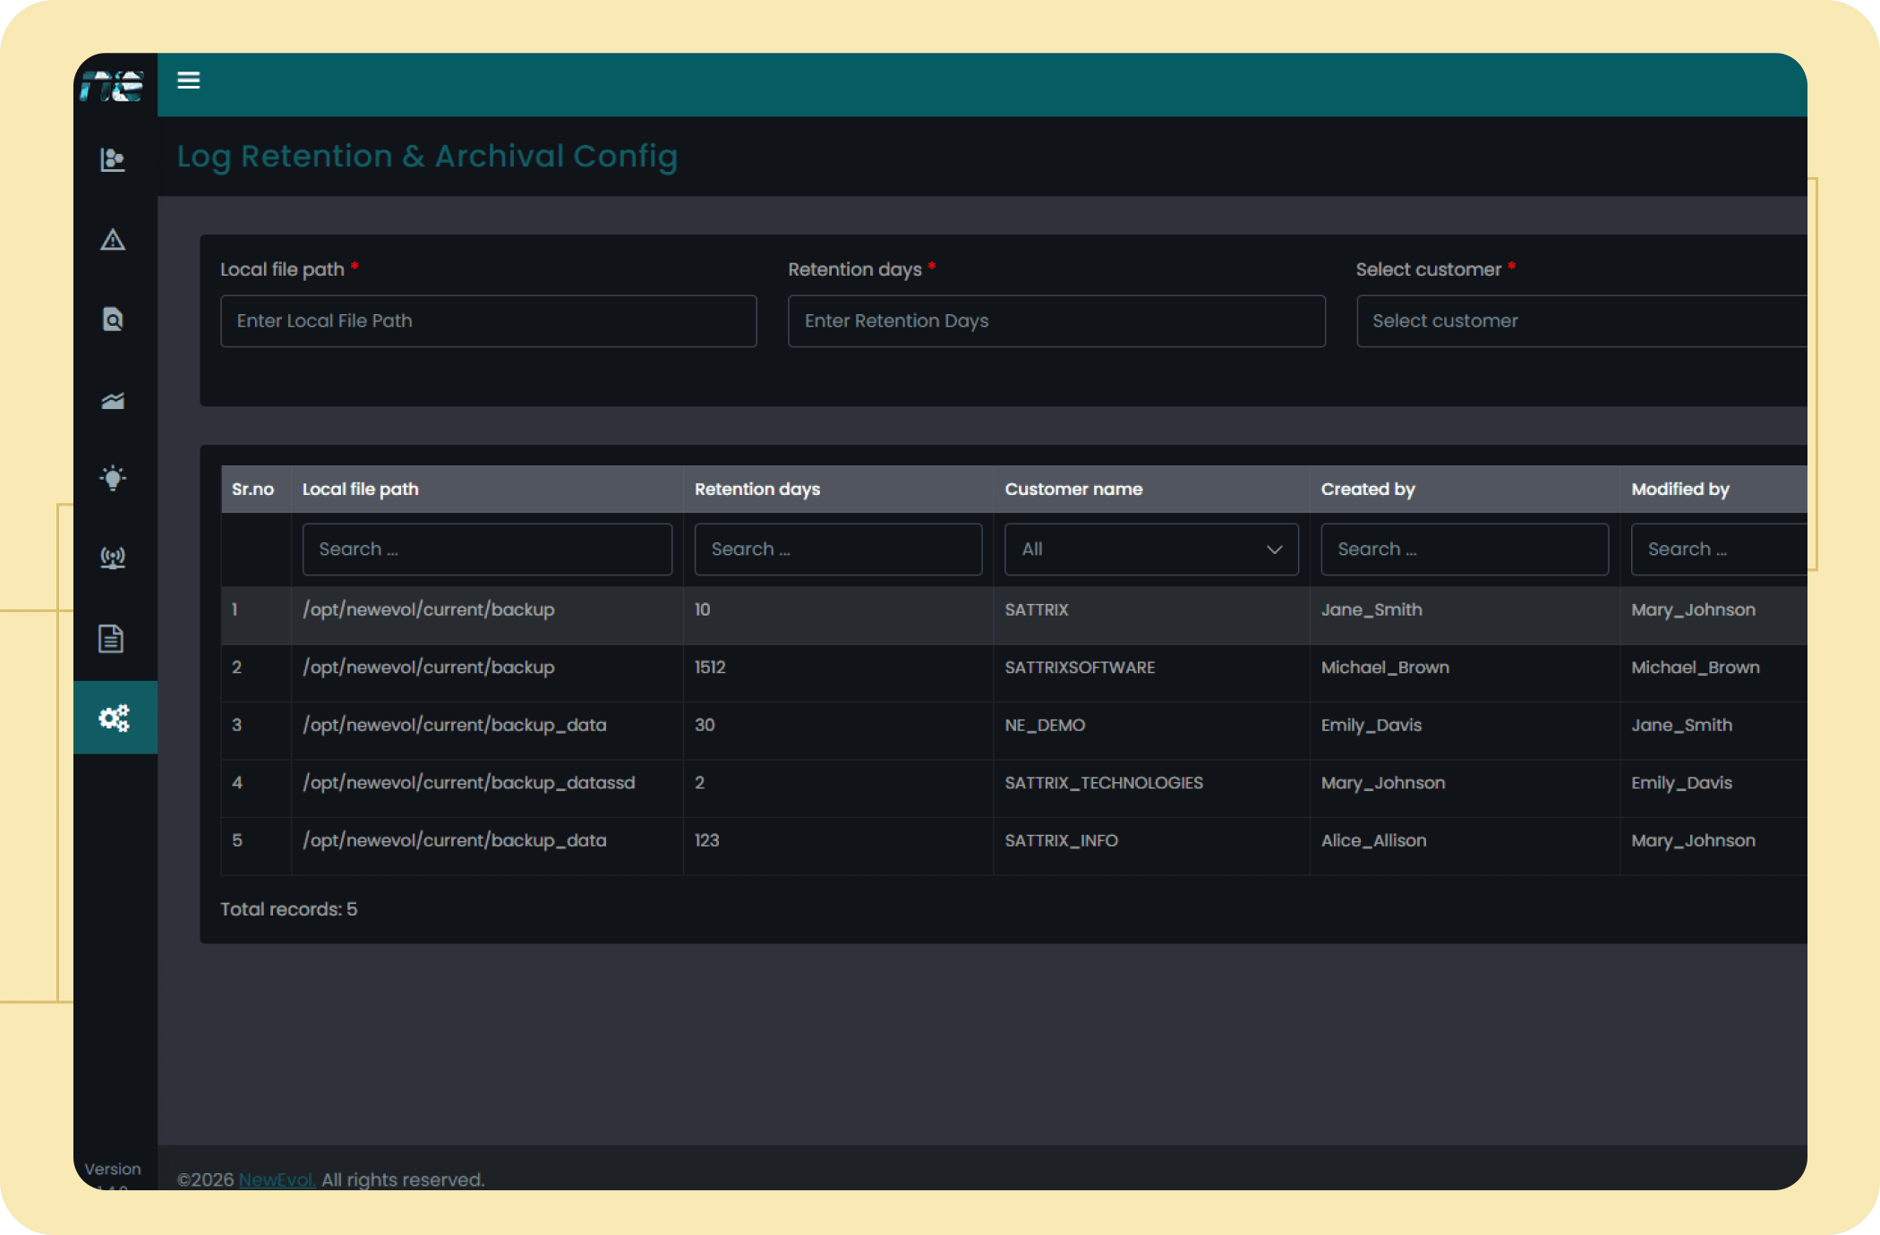The width and height of the screenshot is (1880, 1235).
Task: Open the analytics area chart icon
Action: (113, 400)
